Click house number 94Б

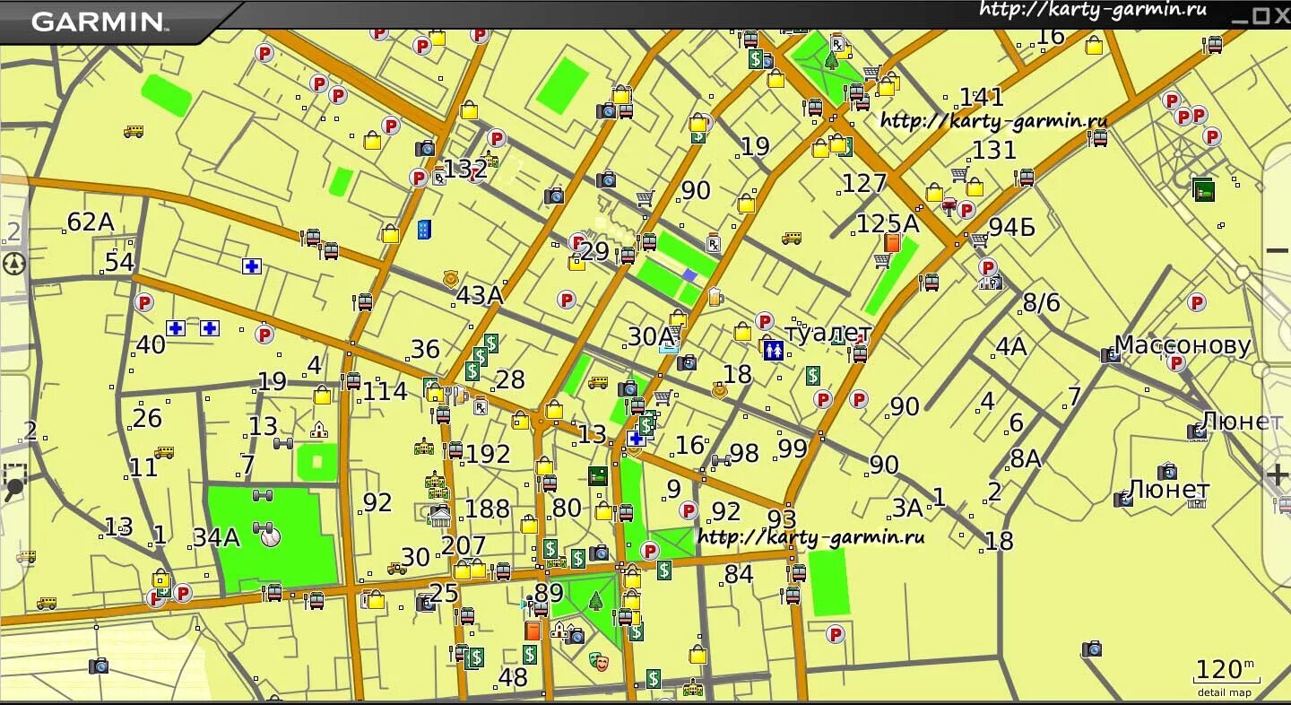[x=1012, y=227]
